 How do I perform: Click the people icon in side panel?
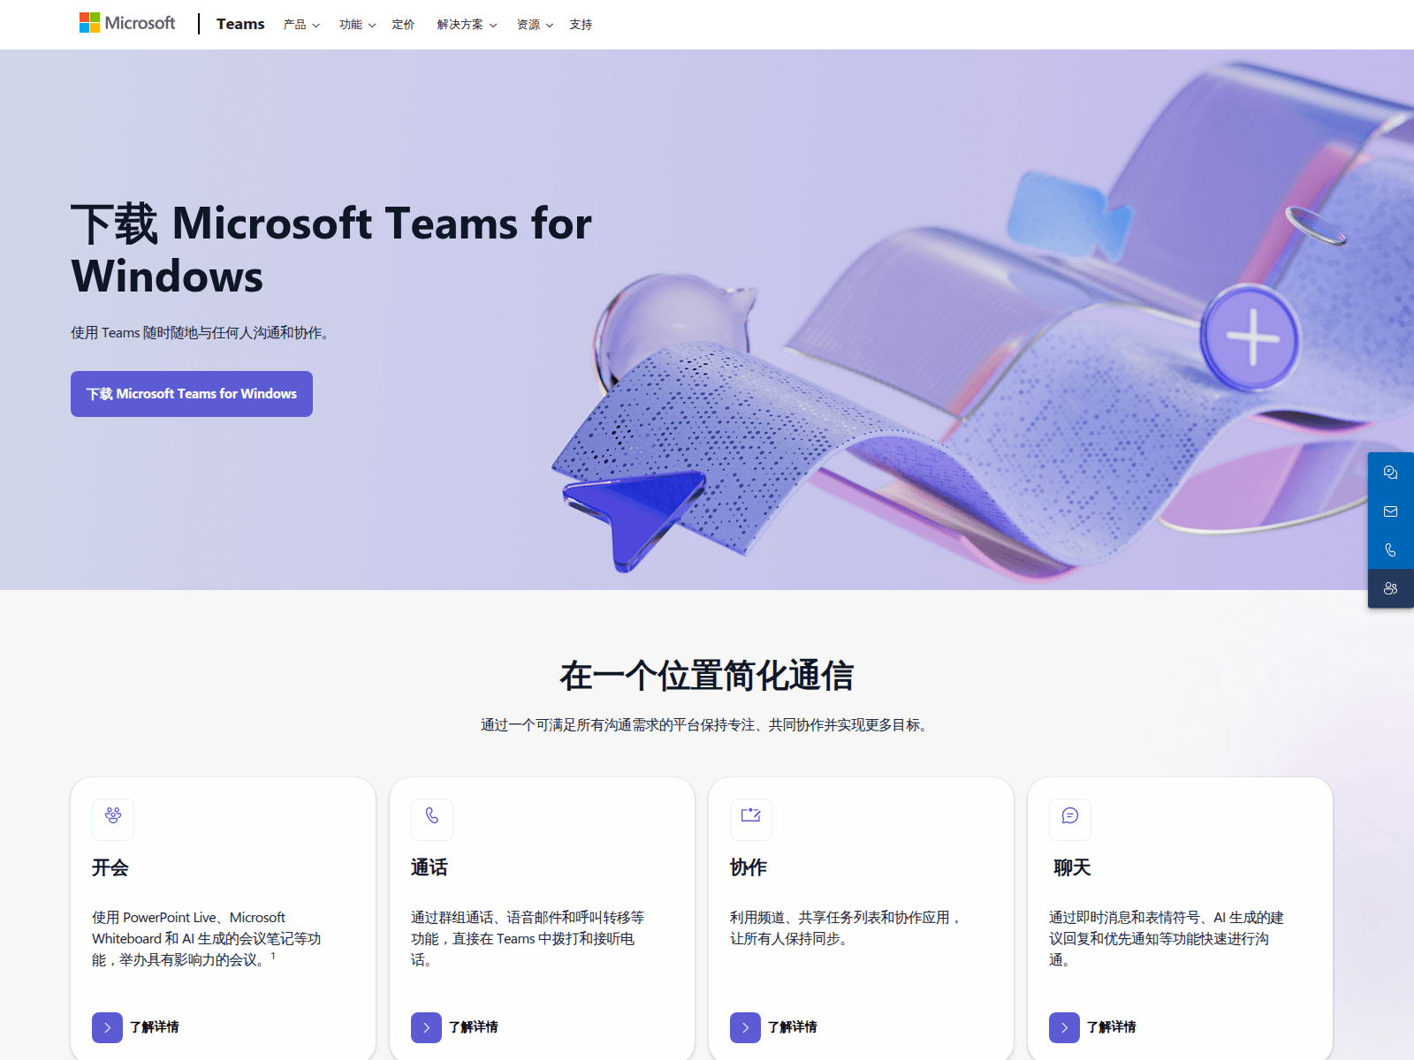click(1390, 588)
